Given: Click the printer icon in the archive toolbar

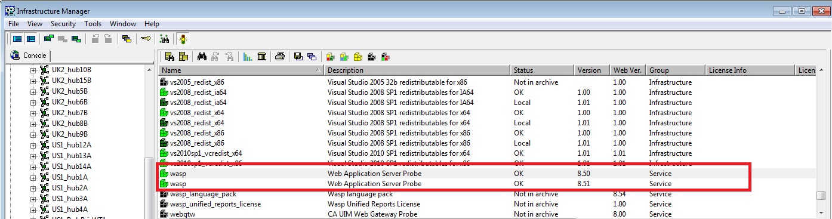Looking at the screenshot, I should point(280,57).
